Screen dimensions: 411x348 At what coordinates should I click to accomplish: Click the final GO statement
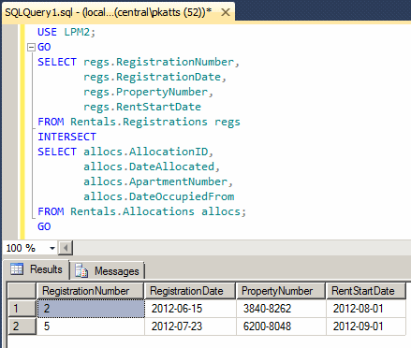point(44,226)
